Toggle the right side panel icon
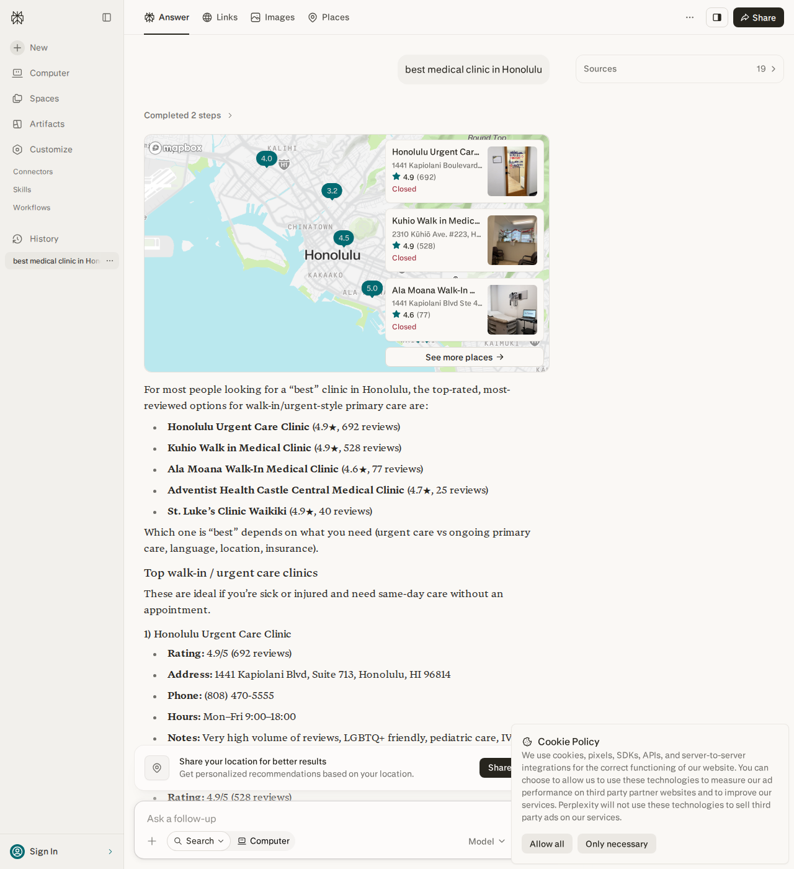This screenshot has height=869, width=794. pos(716,17)
